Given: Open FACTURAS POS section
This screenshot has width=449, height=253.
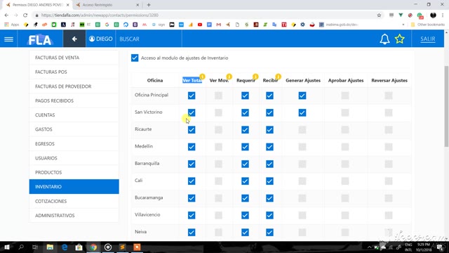Looking at the screenshot, I should pyautogui.click(x=74, y=72).
